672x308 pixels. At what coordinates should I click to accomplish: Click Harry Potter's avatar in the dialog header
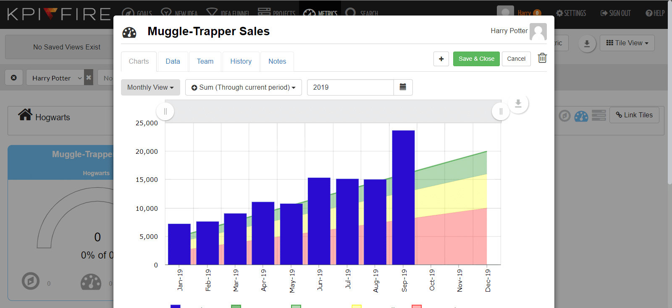(538, 31)
